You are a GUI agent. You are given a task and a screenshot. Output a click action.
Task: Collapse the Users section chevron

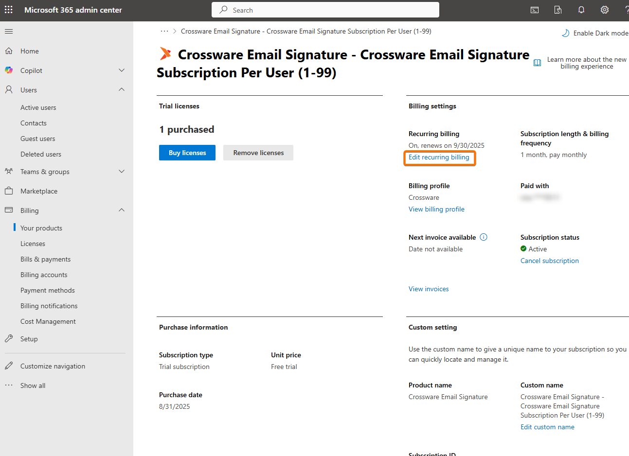tap(122, 90)
